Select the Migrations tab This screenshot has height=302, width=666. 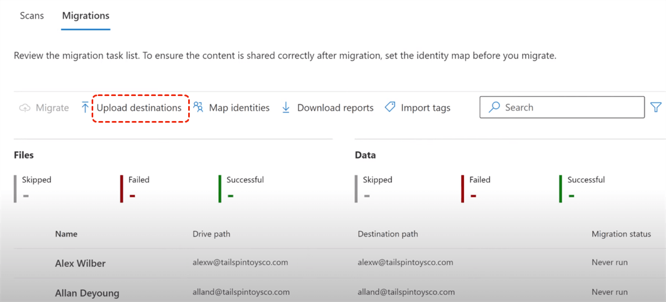[x=85, y=16]
